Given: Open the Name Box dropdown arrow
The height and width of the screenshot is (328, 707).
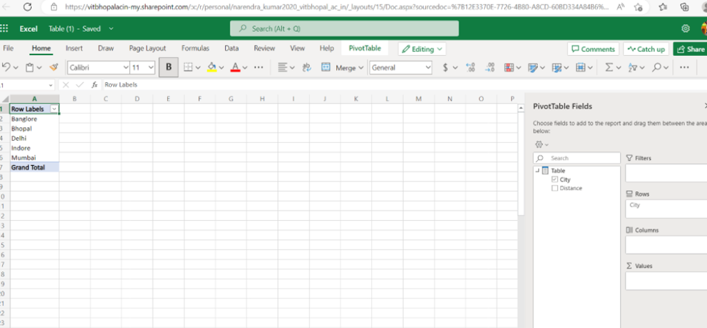Looking at the screenshot, I should (50, 84).
